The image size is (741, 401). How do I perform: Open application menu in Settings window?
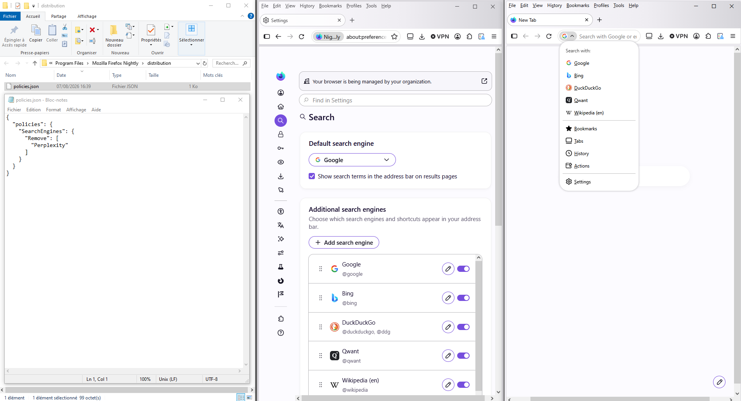pyautogui.click(x=494, y=36)
